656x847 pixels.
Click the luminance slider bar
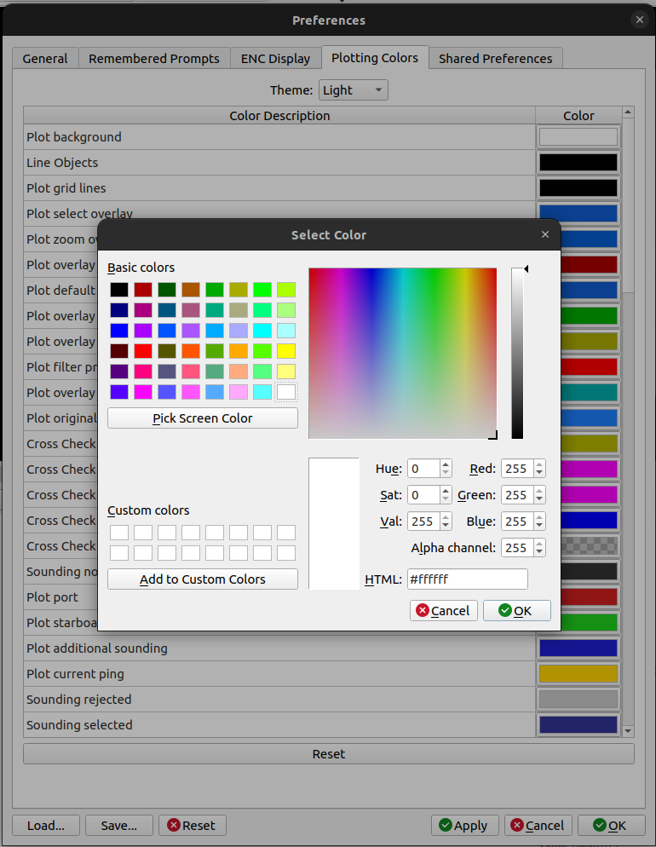tap(517, 354)
